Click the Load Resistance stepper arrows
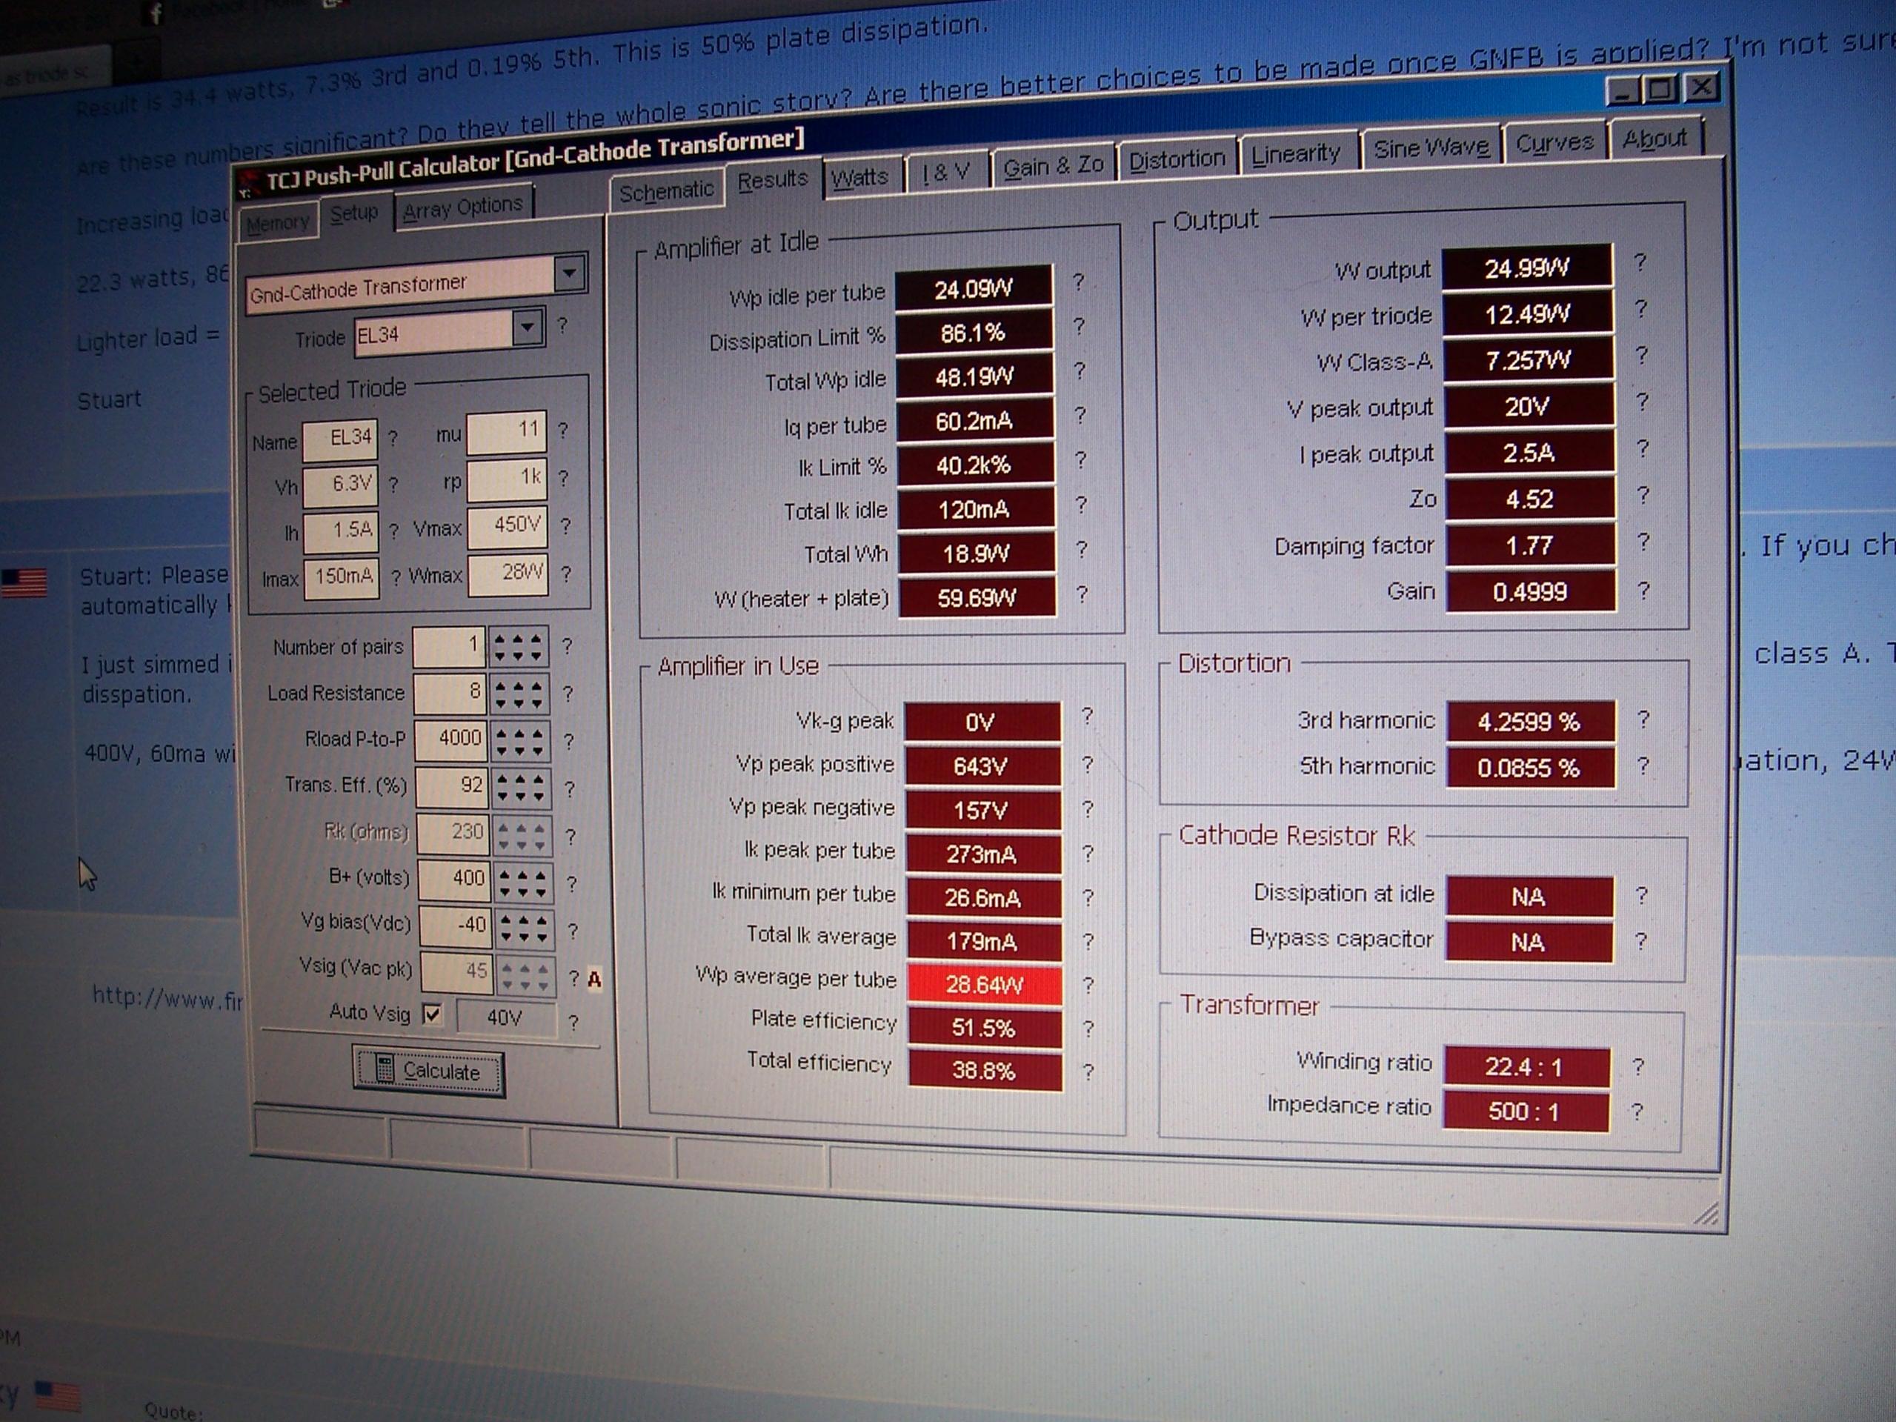The image size is (1896, 1422). coord(519,694)
